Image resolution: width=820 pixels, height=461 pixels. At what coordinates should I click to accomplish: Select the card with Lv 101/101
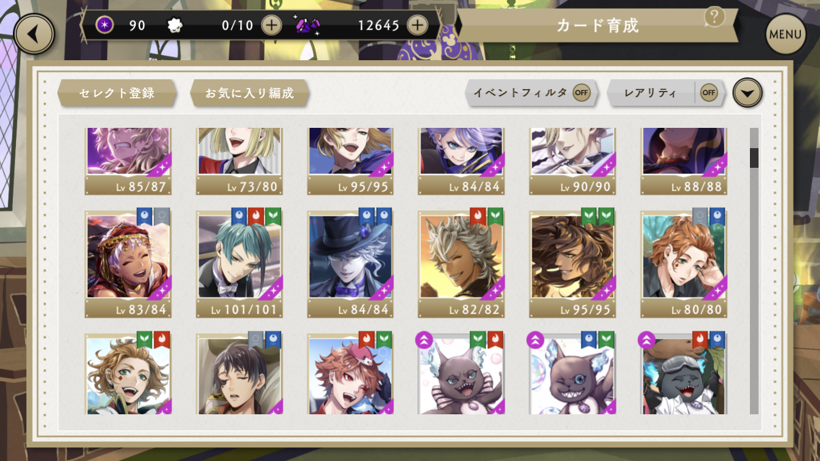point(240,264)
